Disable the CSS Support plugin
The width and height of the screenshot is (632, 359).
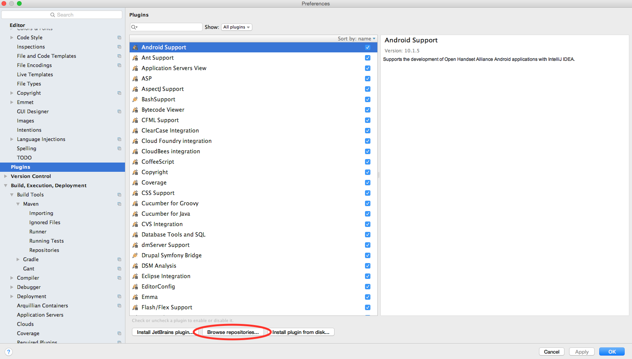[368, 193]
